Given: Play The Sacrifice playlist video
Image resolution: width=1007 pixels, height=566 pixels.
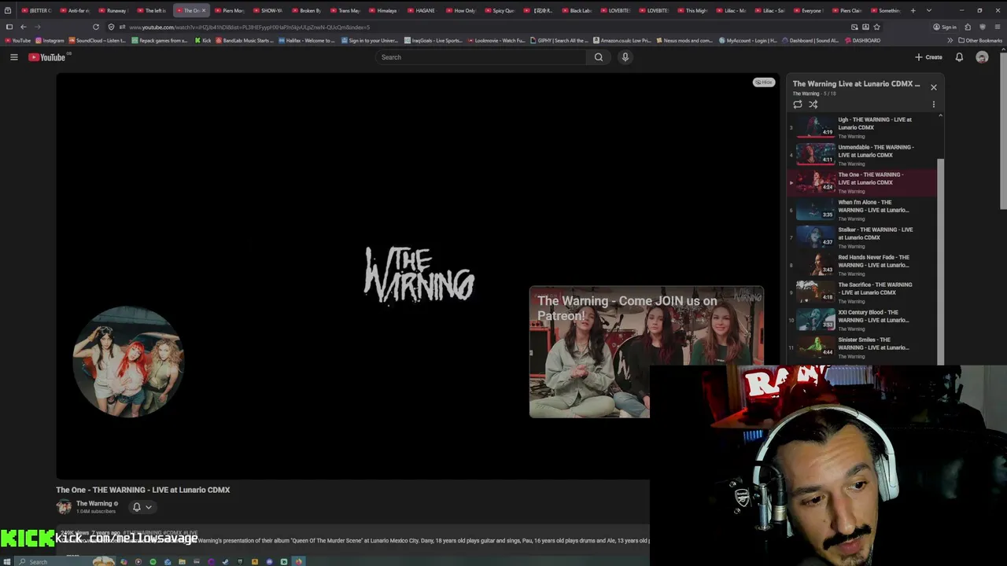Looking at the screenshot, I should 862,292.
